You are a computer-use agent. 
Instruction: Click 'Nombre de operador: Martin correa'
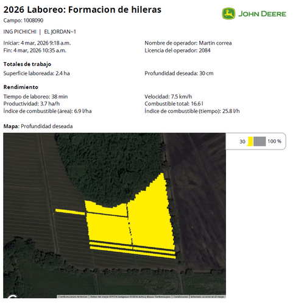188,43
